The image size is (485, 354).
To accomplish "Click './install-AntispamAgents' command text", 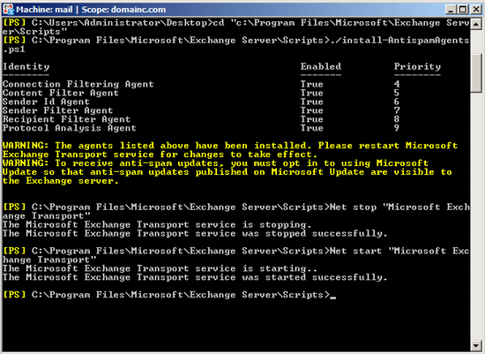I will (x=399, y=41).
